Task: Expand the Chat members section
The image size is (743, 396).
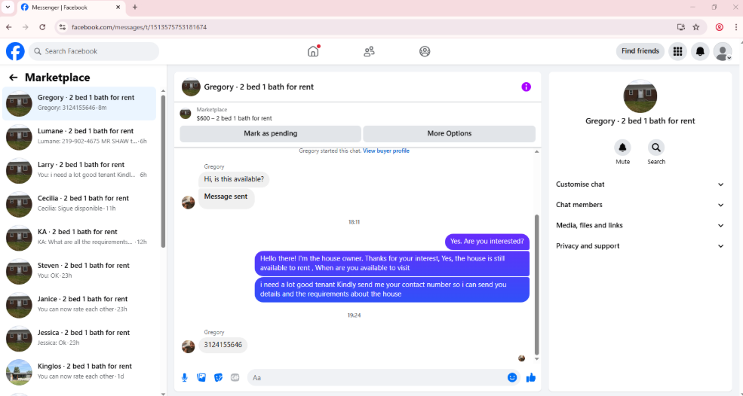Action: tap(640, 205)
